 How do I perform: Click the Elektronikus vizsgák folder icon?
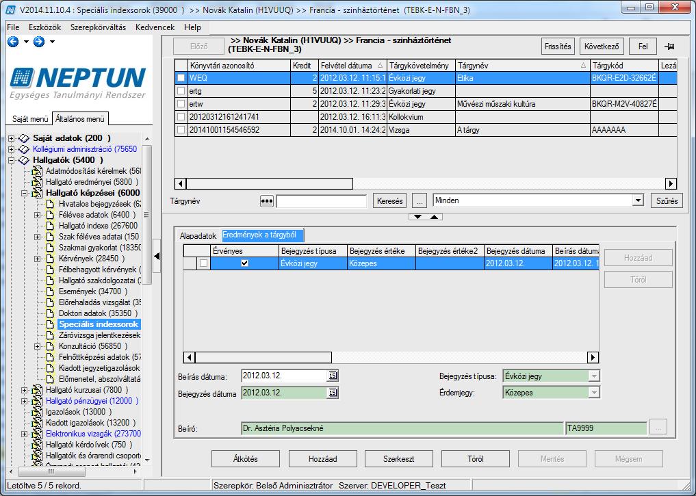37,434
